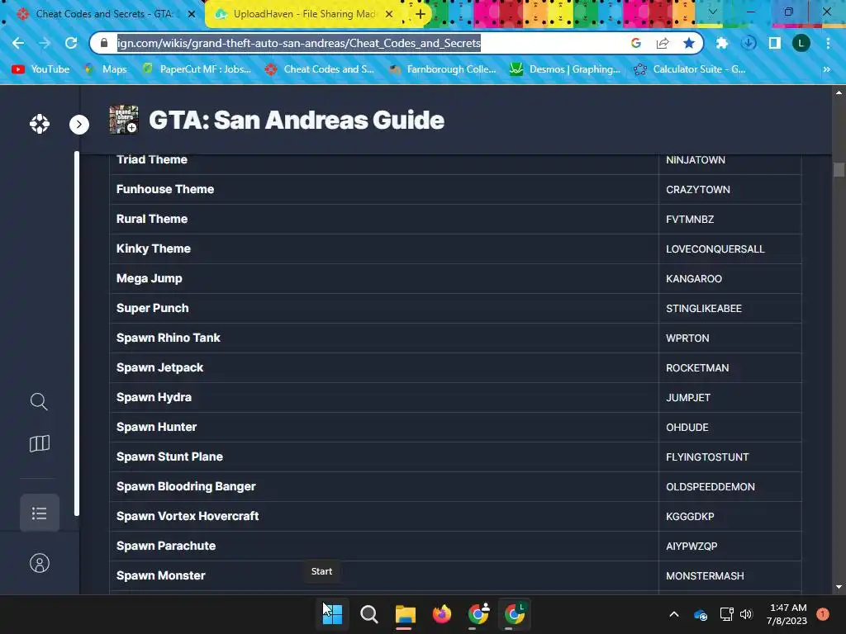This screenshot has height=634, width=846.
Task: Open the Maps bookmark
Action: pyautogui.click(x=106, y=69)
